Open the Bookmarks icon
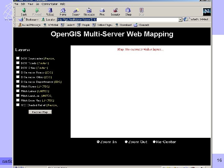Viewport: 224px width, 168px height. (x=21, y=19)
